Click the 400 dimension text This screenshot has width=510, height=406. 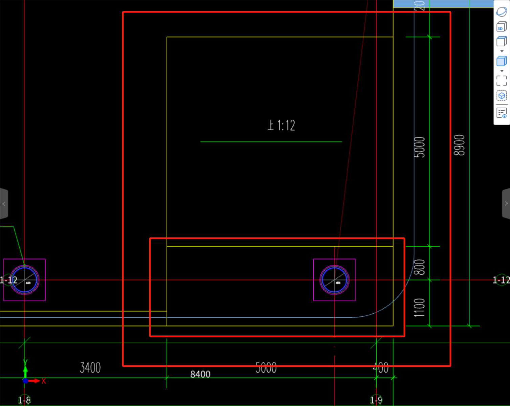tap(381, 367)
